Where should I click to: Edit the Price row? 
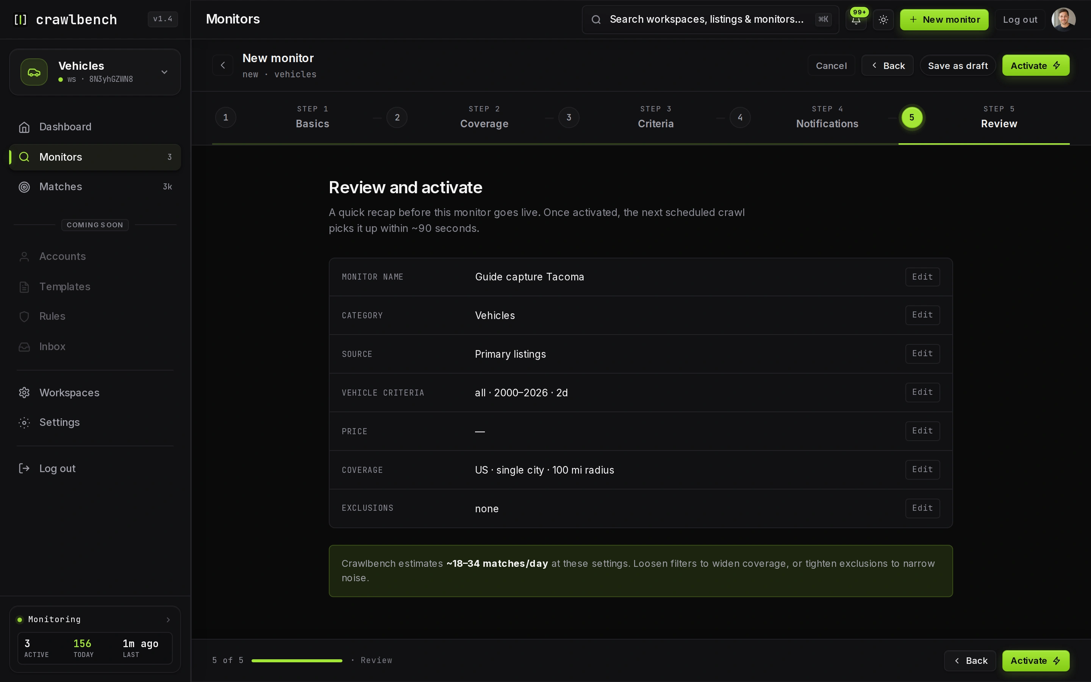(x=922, y=431)
